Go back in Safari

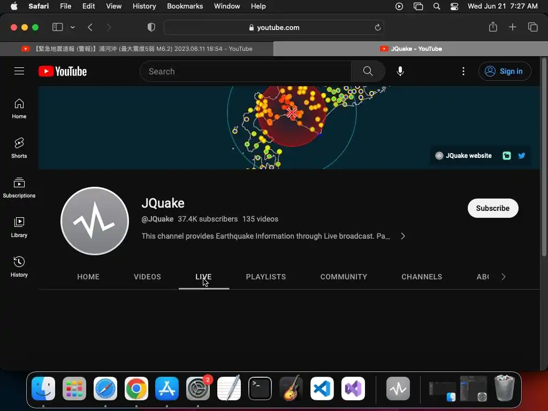point(90,27)
